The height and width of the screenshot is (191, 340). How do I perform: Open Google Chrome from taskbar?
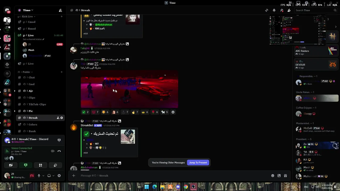186,187
